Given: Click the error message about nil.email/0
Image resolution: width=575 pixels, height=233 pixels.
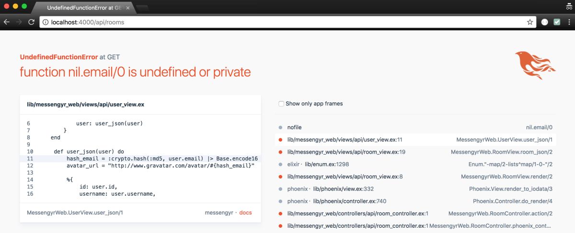Looking at the screenshot, I should click(135, 72).
